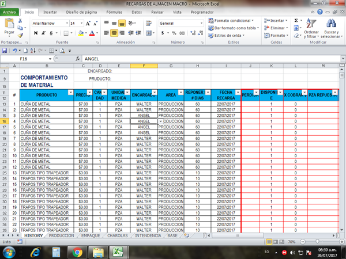Toggle the PRODUCTO column filter arrow
The height and width of the screenshot is (259, 346).
[x=70, y=92]
